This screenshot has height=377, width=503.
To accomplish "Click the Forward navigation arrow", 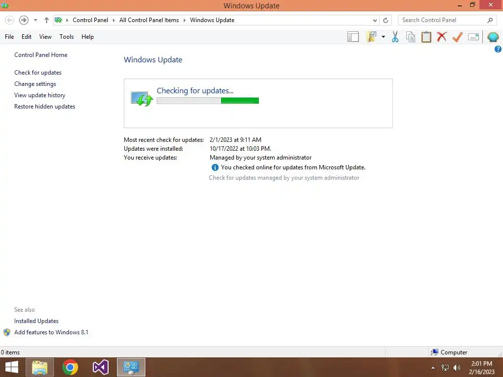I will [x=24, y=20].
